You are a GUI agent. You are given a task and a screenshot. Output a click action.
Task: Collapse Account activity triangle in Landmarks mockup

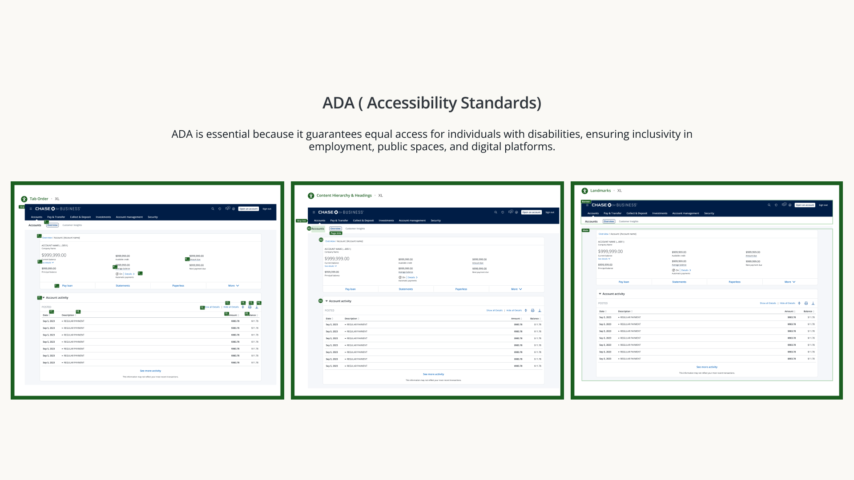point(600,294)
